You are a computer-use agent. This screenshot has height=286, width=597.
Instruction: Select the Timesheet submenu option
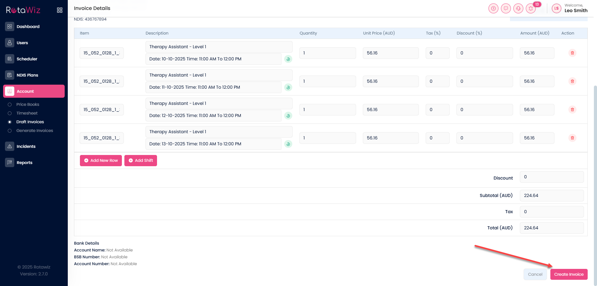(x=27, y=113)
